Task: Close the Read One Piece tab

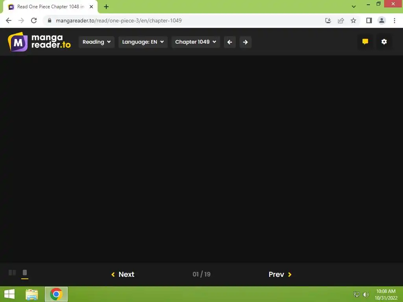Action: [91, 7]
